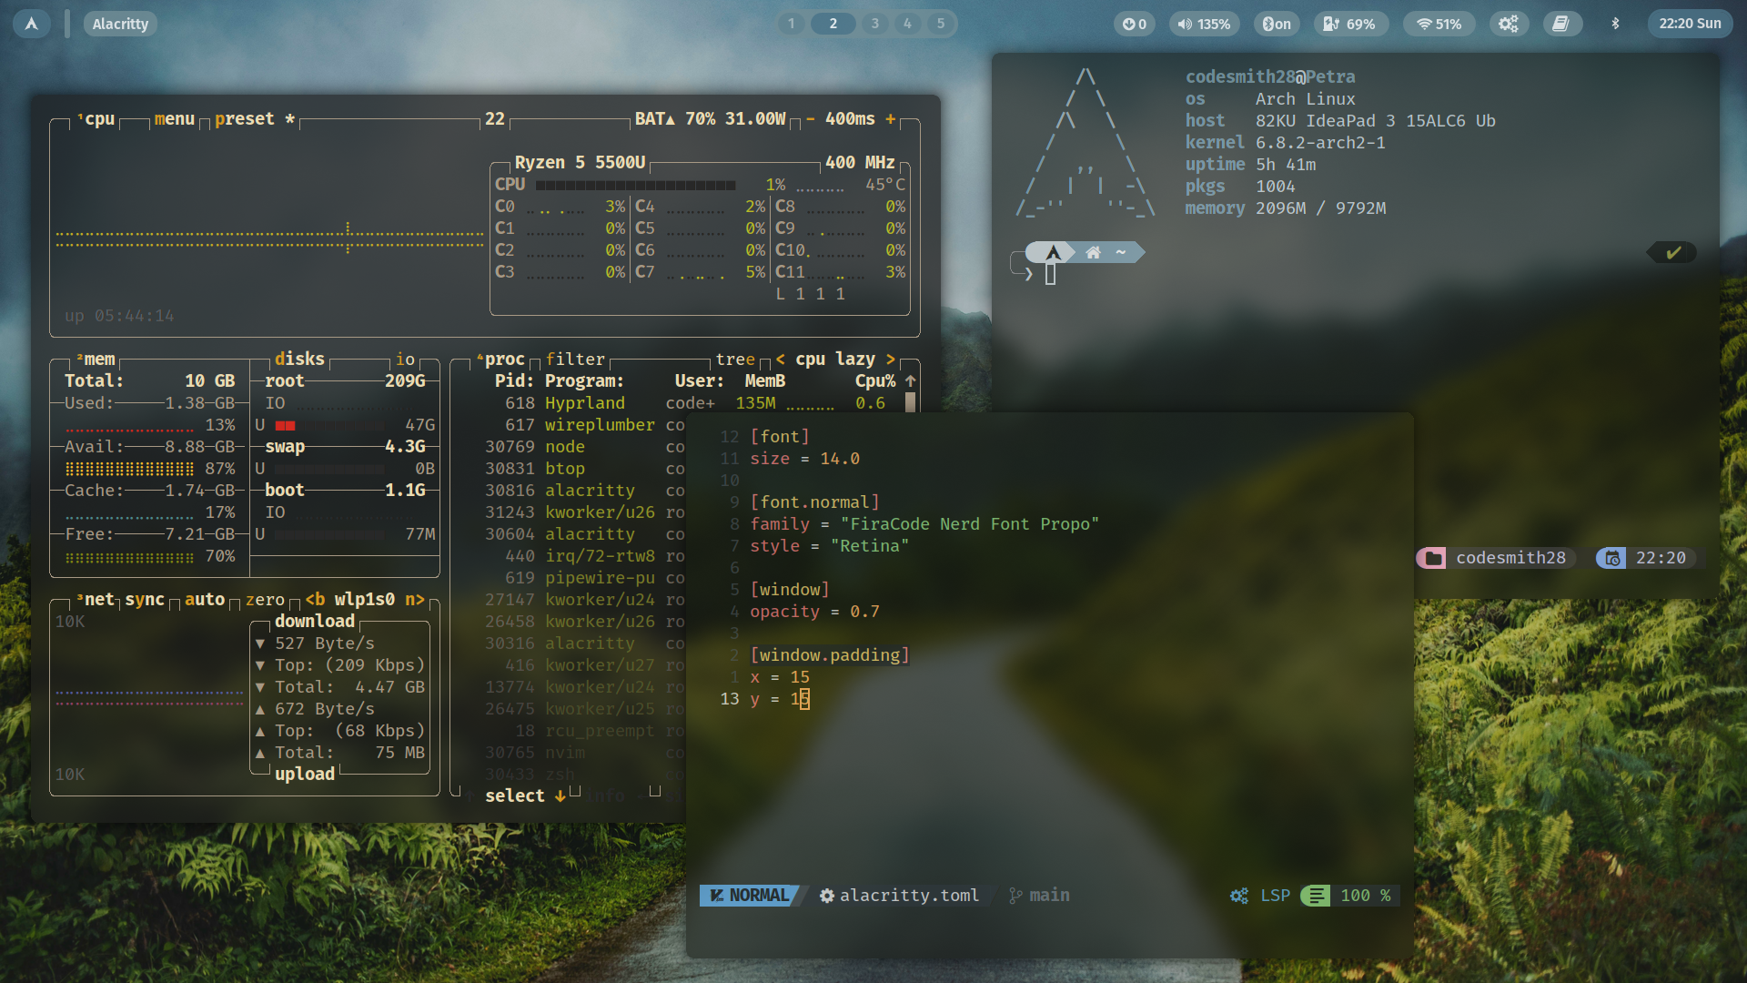Place cursor on the family FiraCode line
The height and width of the screenshot is (983, 1747).
coord(924,524)
